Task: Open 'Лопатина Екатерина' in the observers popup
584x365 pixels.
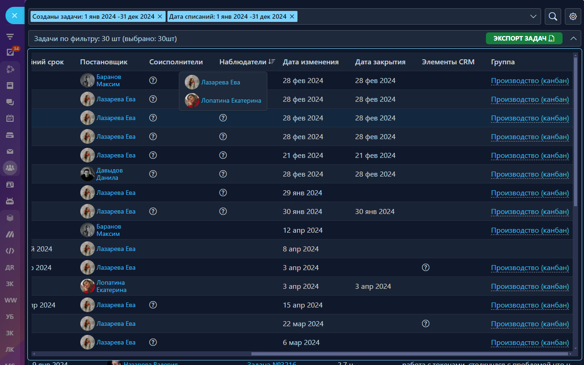Action: (231, 101)
